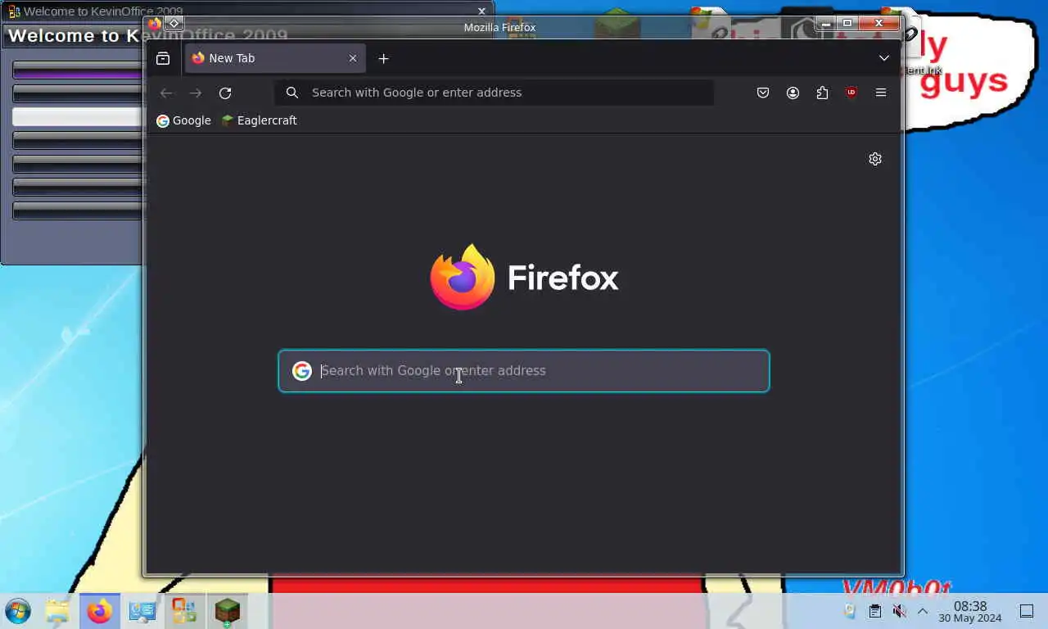
Task: Go forward one page
Action: click(196, 93)
